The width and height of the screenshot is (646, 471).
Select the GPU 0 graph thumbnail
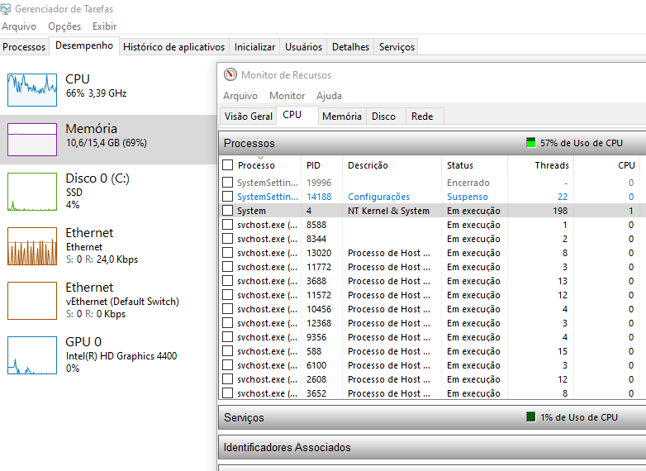tap(32, 355)
